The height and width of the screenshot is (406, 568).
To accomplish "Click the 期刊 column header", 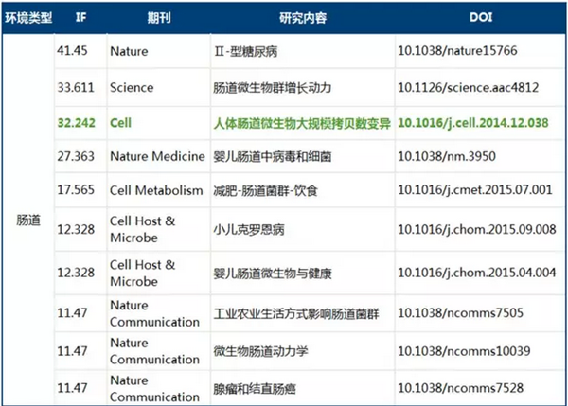I will click(155, 17).
